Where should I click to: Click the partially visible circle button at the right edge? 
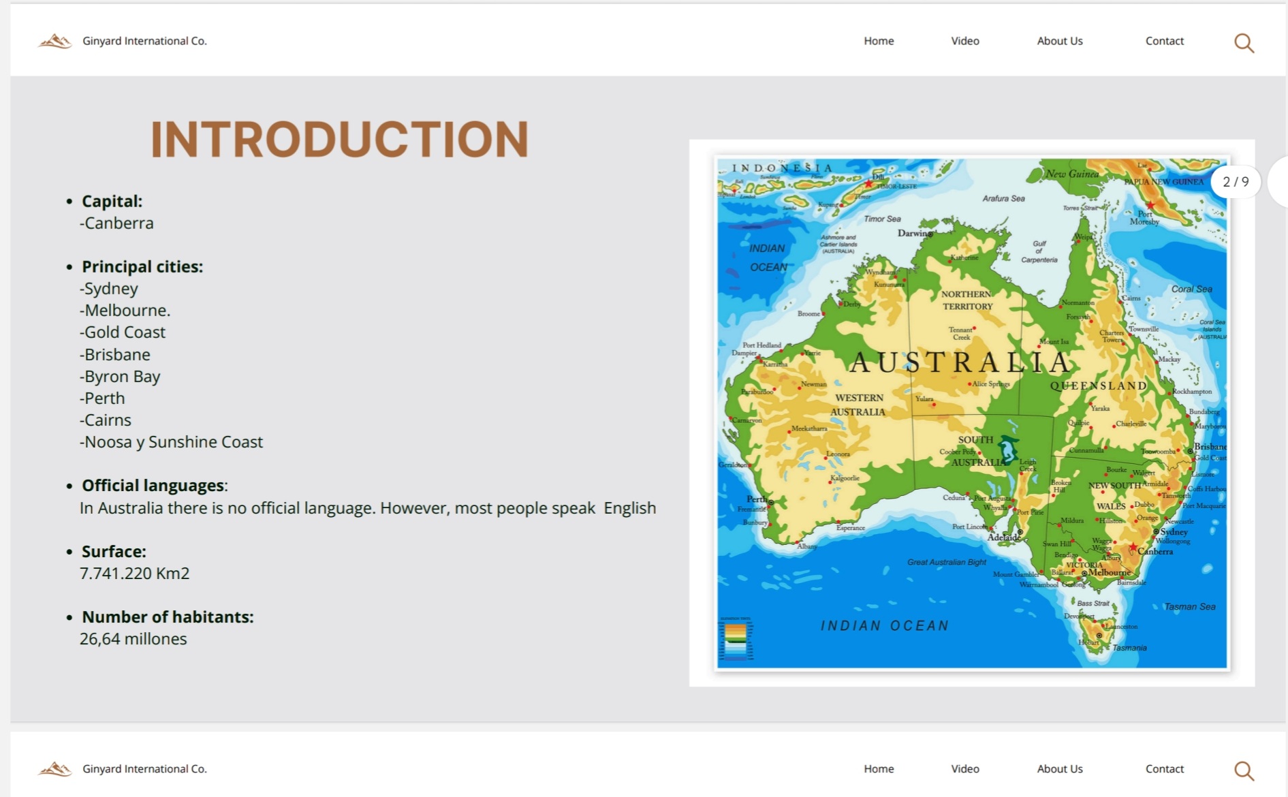tap(1278, 182)
